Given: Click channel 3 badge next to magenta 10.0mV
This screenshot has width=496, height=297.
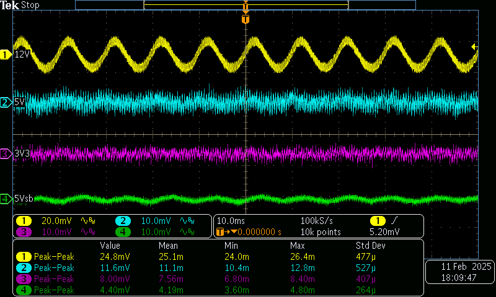Looking at the screenshot, I should pos(24,232).
